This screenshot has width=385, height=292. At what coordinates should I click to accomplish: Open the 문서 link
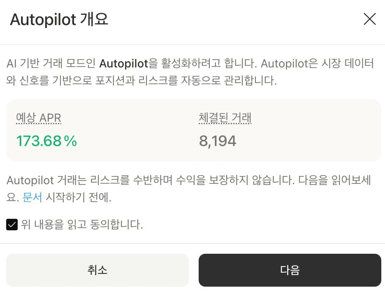click(x=32, y=197)
